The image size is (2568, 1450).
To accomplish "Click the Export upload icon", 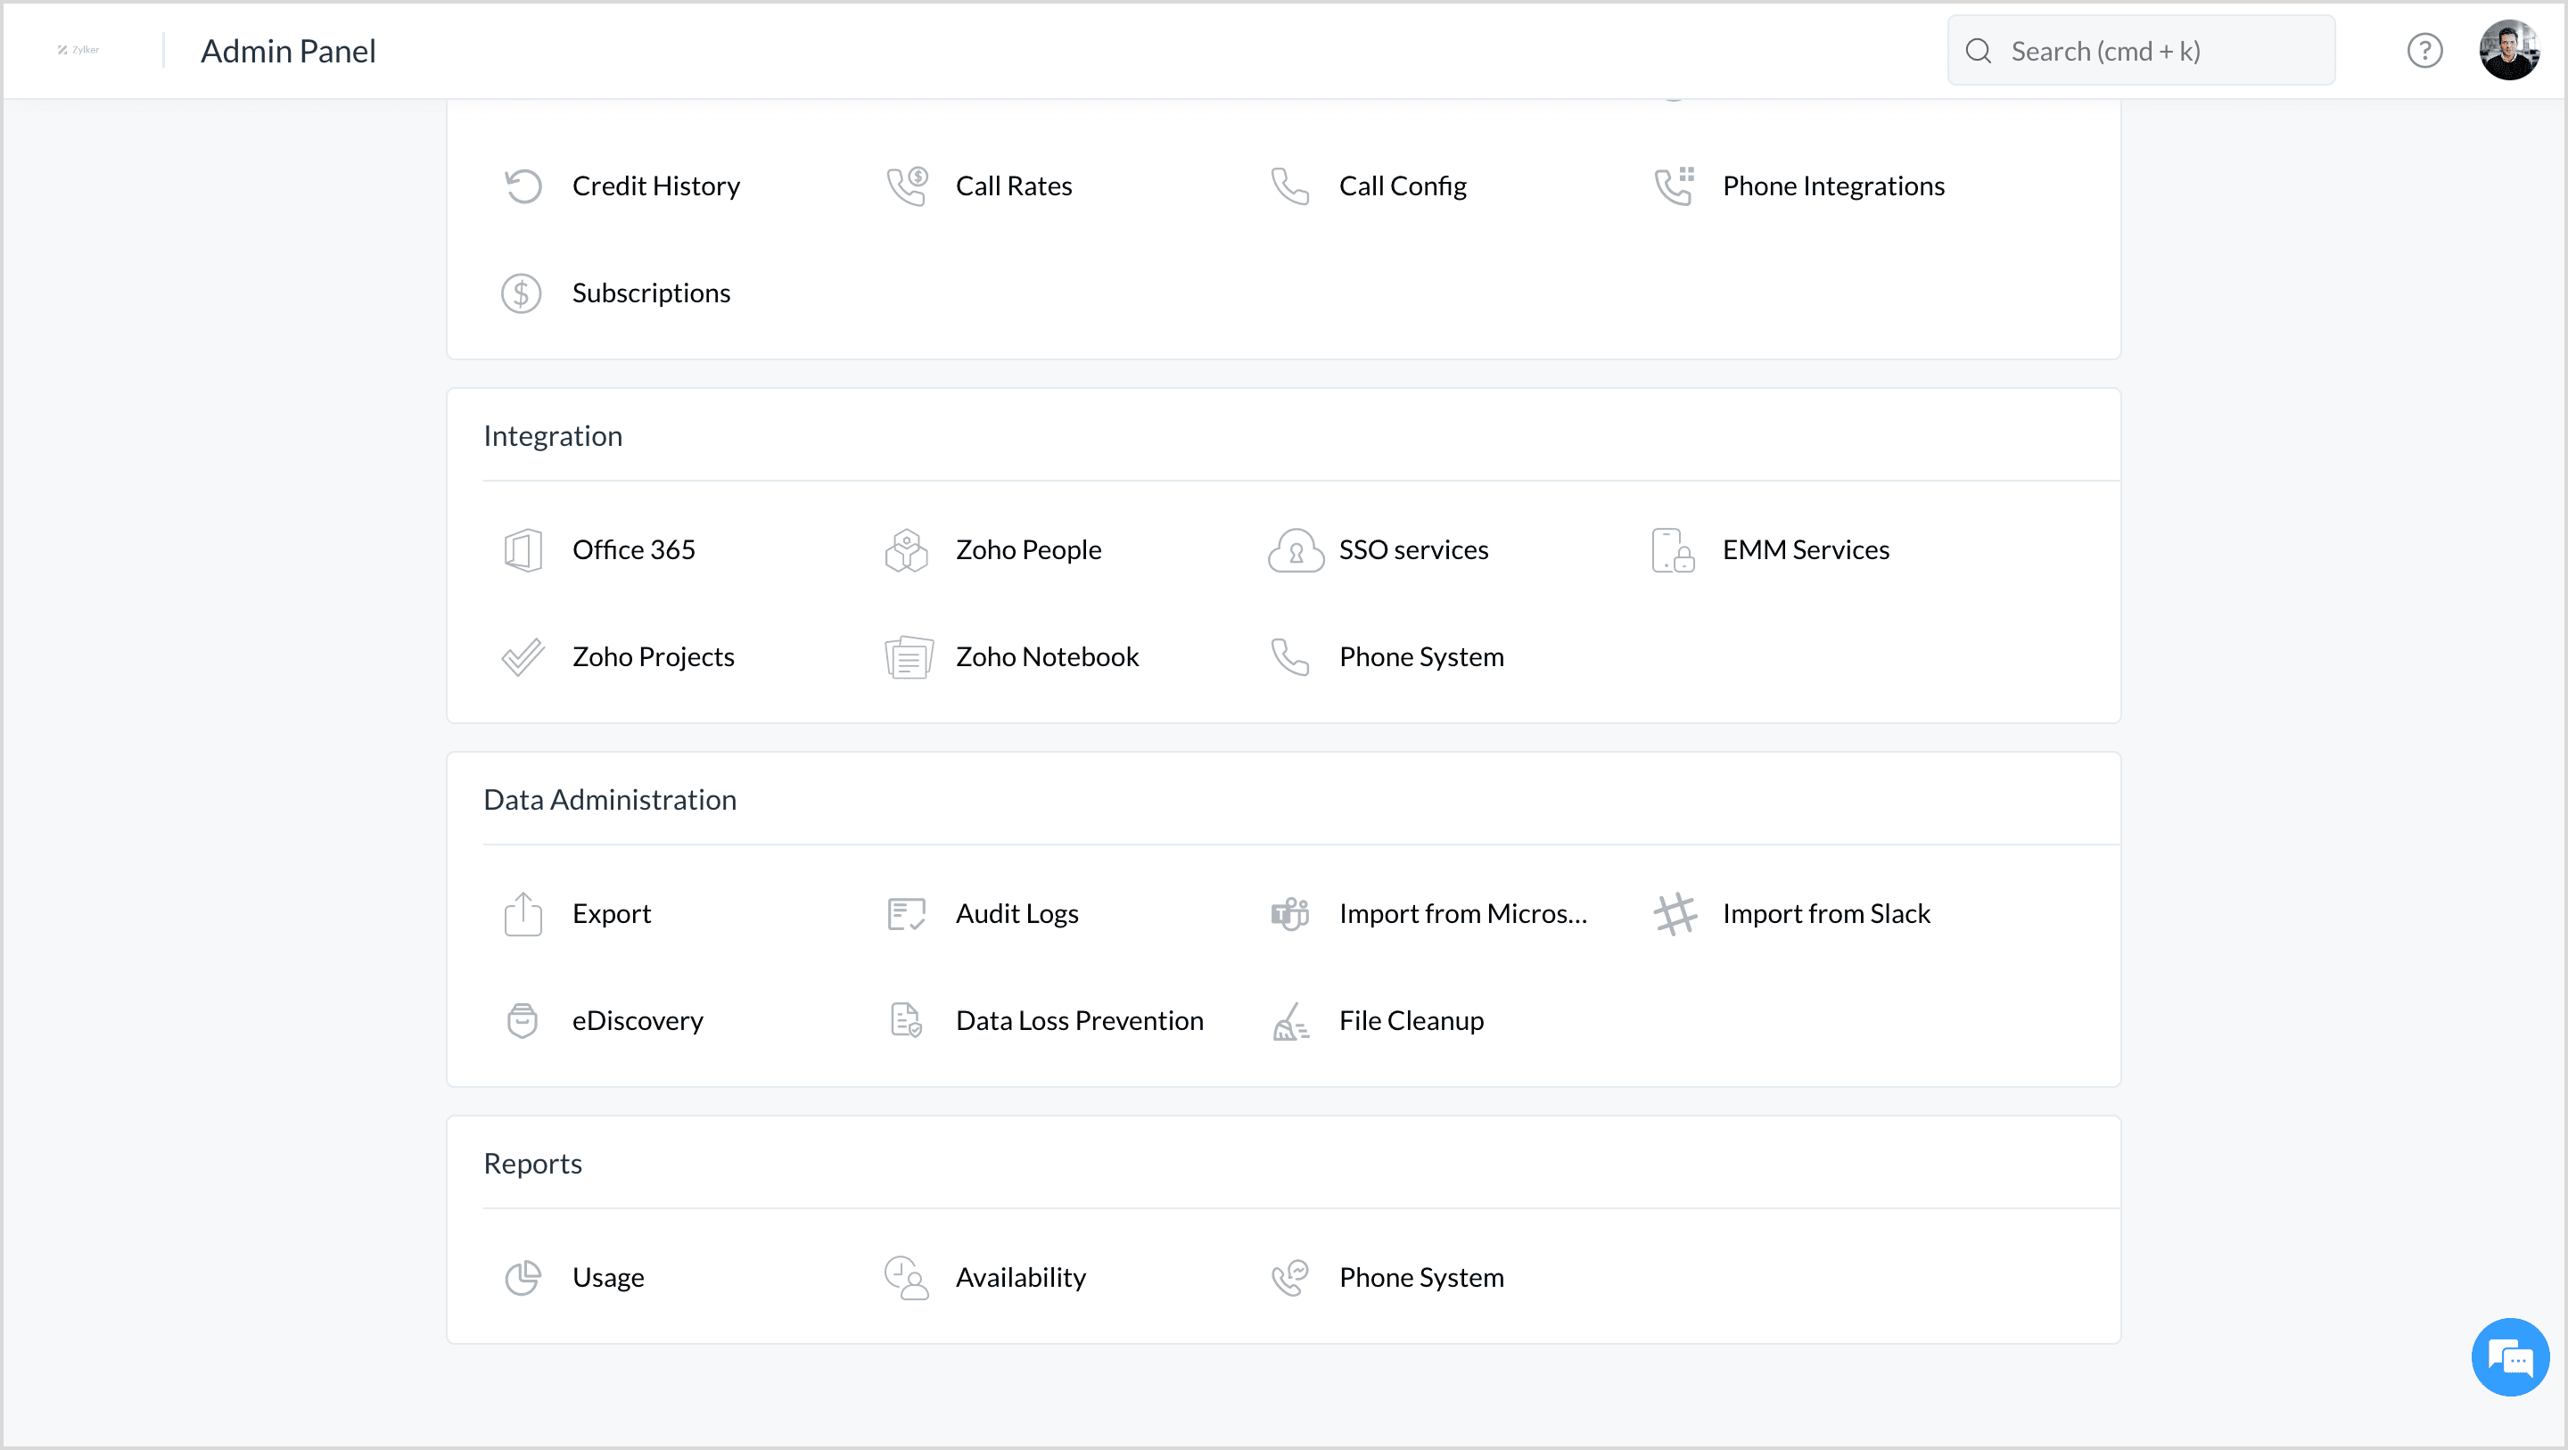I will click(523, 913).
